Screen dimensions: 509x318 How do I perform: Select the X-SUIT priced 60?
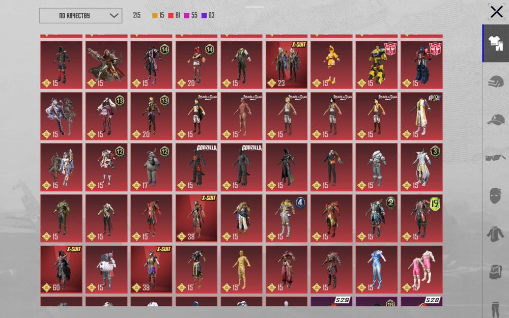coord(62,270)
